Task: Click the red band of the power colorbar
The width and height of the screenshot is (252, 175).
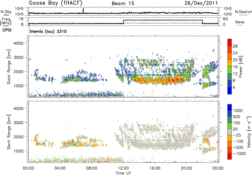Action: point(230,42)
